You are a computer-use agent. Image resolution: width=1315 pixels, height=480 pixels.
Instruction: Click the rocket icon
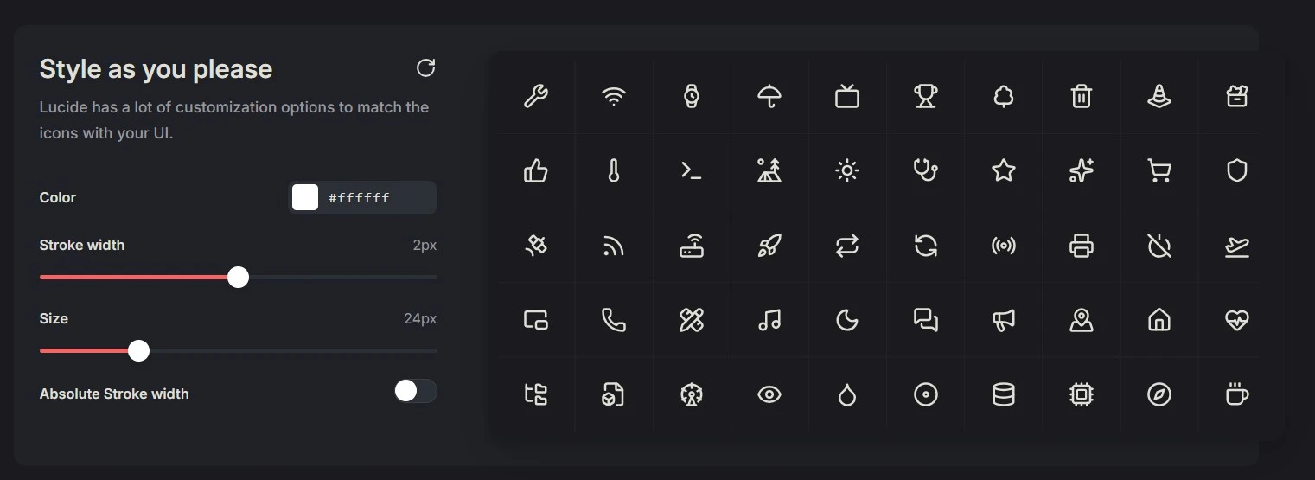pos(769,246)
